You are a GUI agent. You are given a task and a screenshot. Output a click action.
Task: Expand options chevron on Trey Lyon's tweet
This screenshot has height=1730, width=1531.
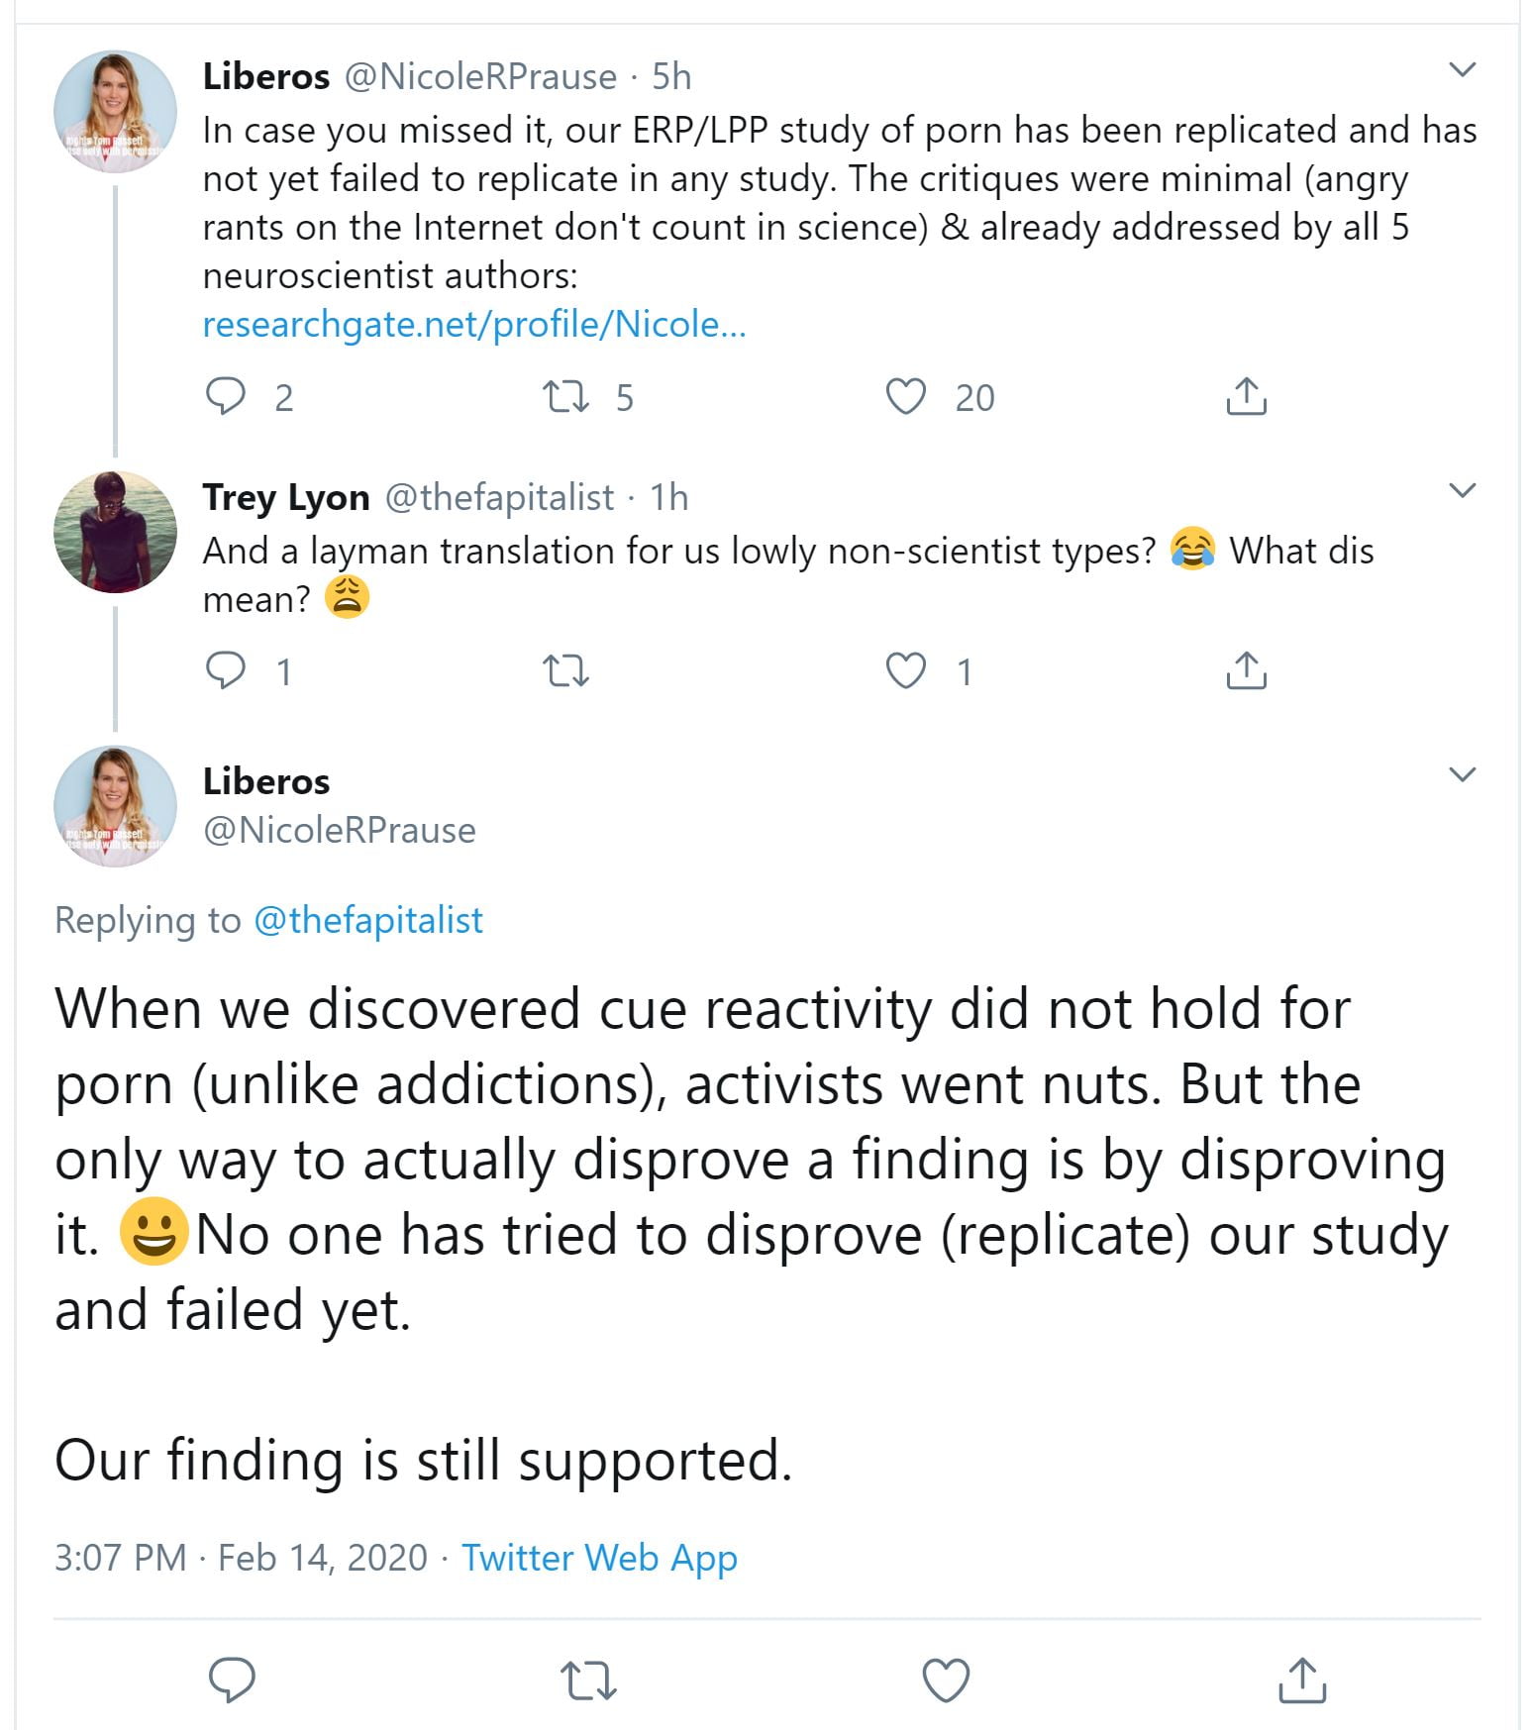pos(1463,490)
